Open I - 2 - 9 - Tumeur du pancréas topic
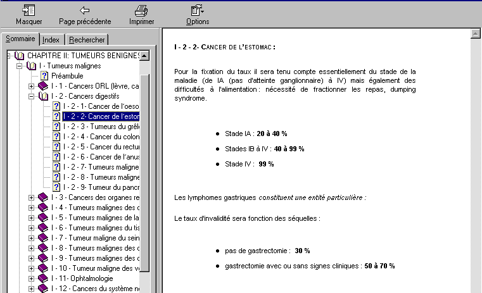This screenshot has height=293, width=482. [x=101, y=187]
